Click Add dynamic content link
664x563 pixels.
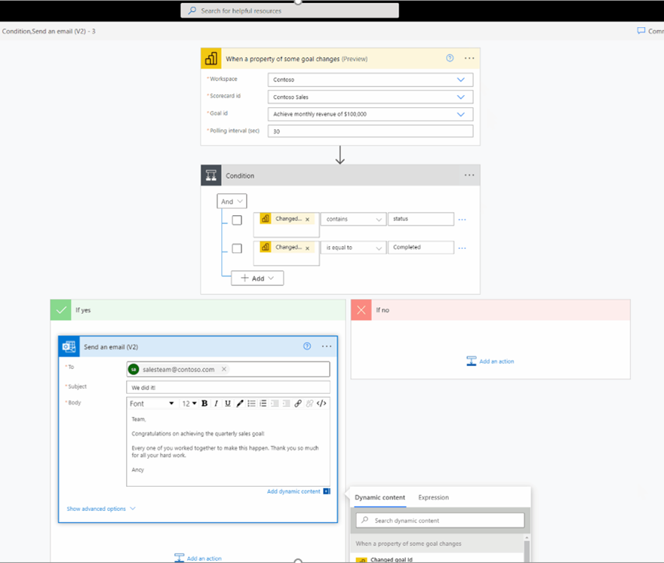294,491
